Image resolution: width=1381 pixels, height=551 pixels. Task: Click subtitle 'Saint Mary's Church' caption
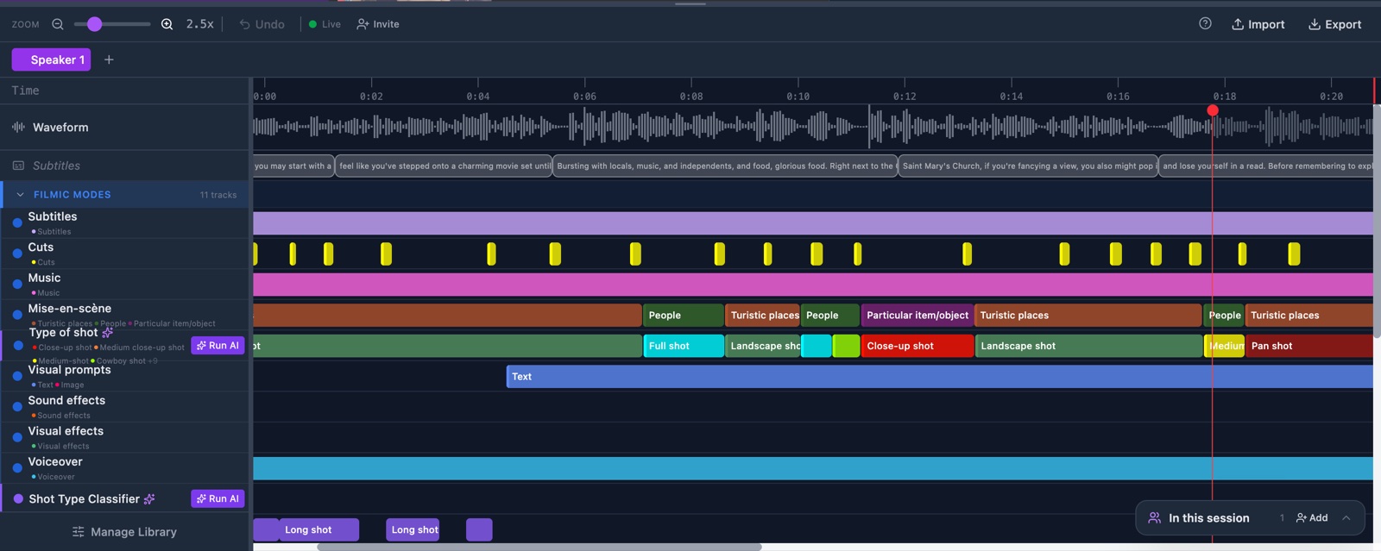[1028, 166]
